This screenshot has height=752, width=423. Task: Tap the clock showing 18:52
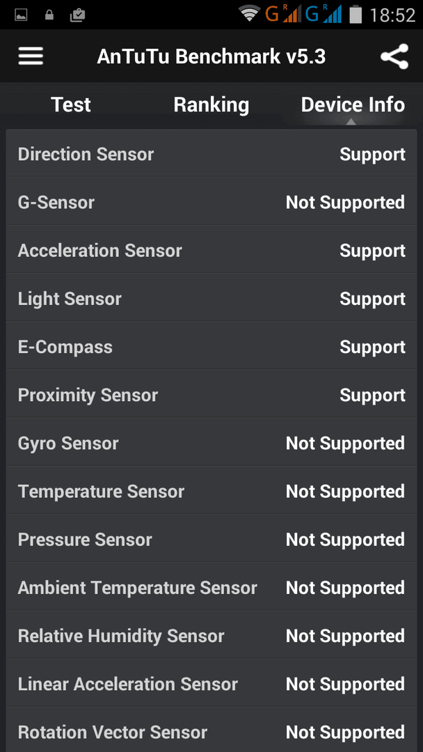pos(392,15)
